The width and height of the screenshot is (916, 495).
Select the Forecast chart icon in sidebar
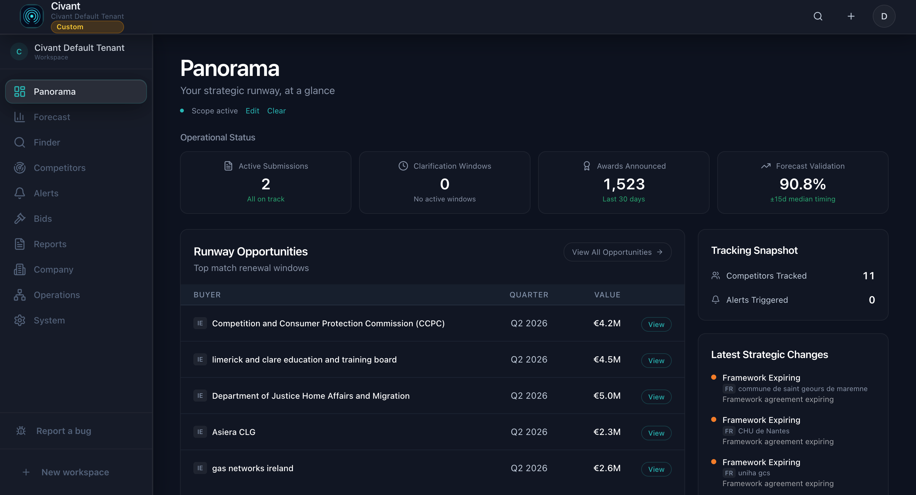[19, 117]
